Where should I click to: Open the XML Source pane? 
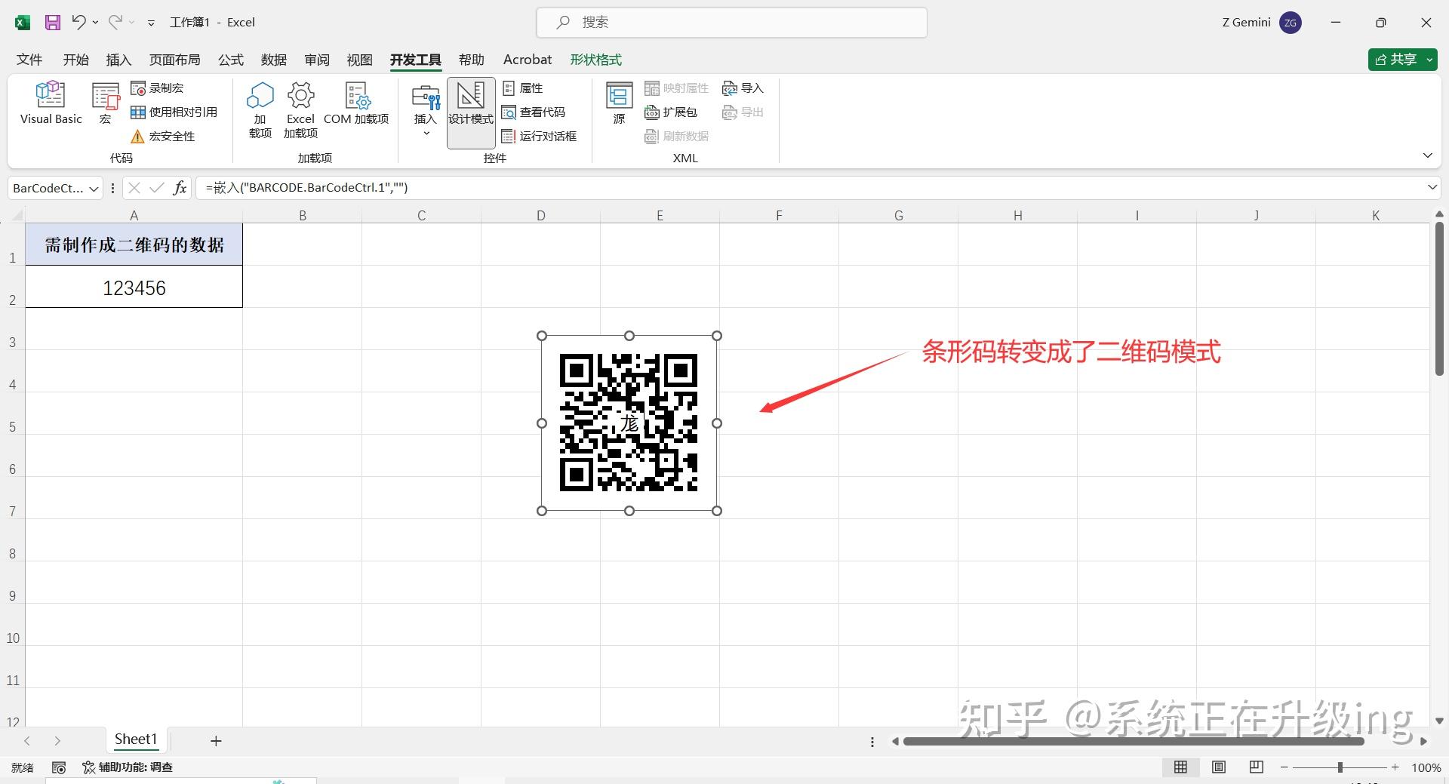tap(620, 103)
